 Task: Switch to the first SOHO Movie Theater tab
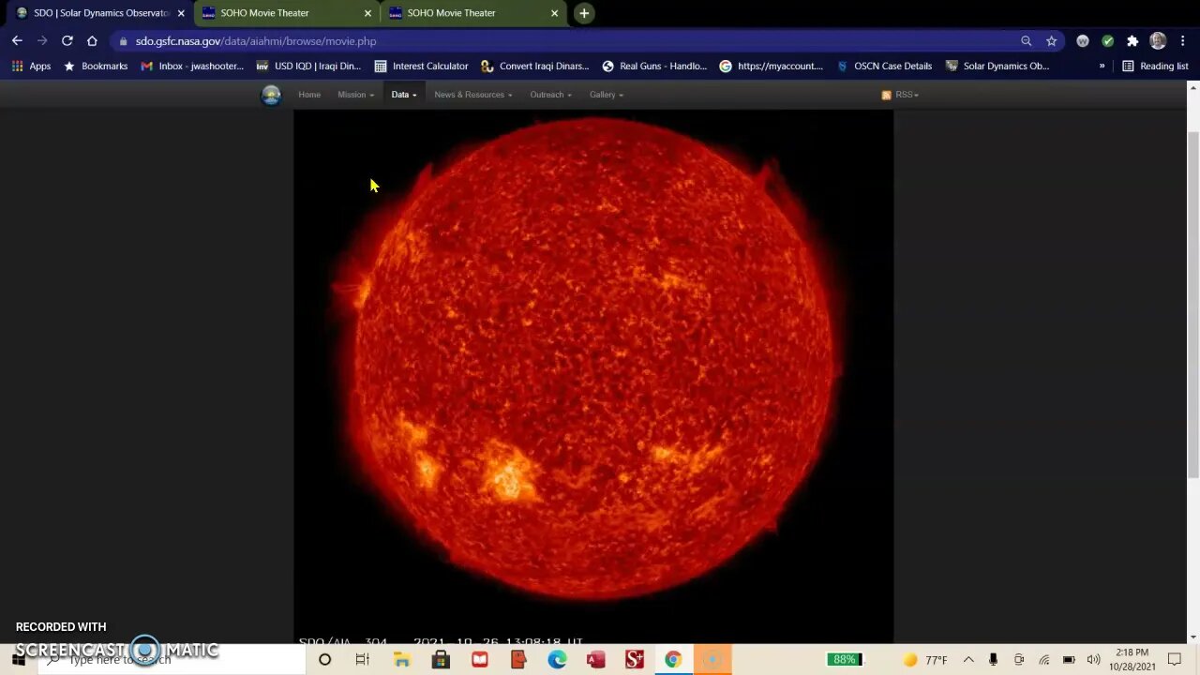click(285, 13)
